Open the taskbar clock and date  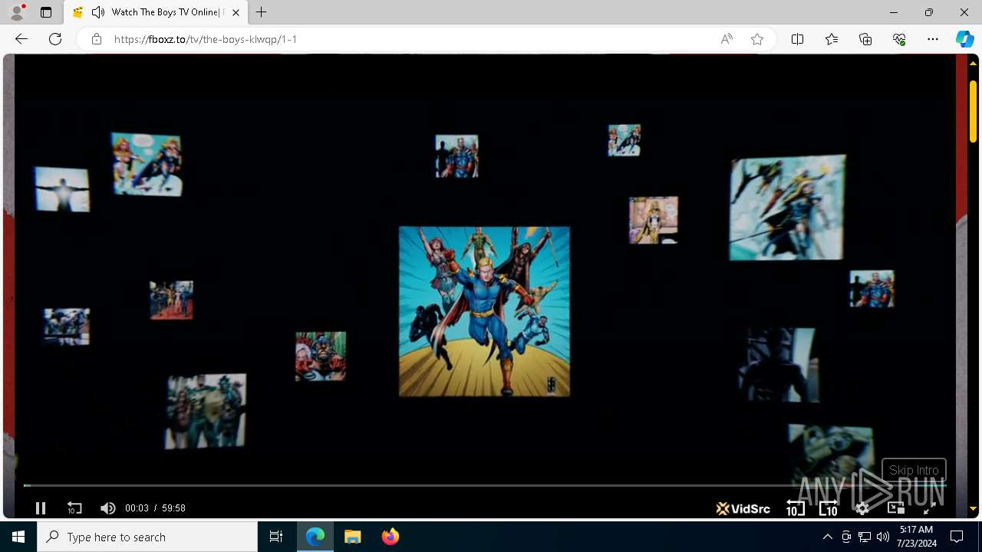coord(916,537)
